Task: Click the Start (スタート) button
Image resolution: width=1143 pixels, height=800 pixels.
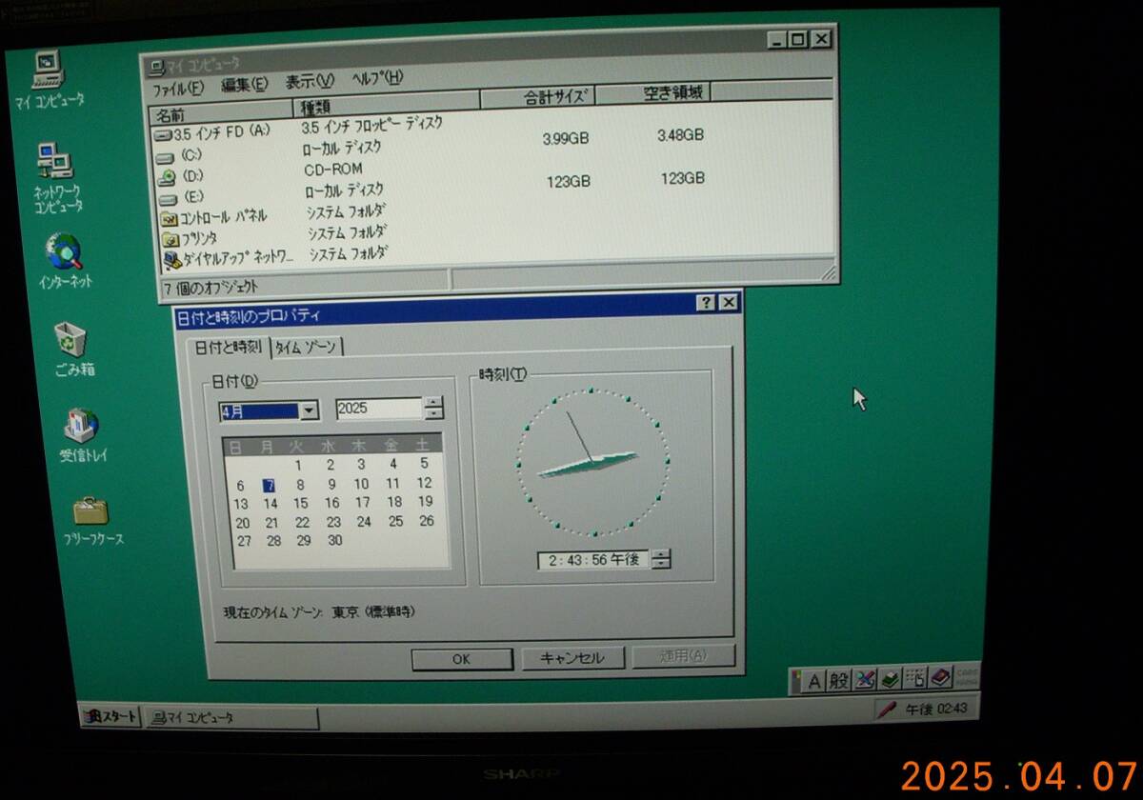Action: click(110, 717)
